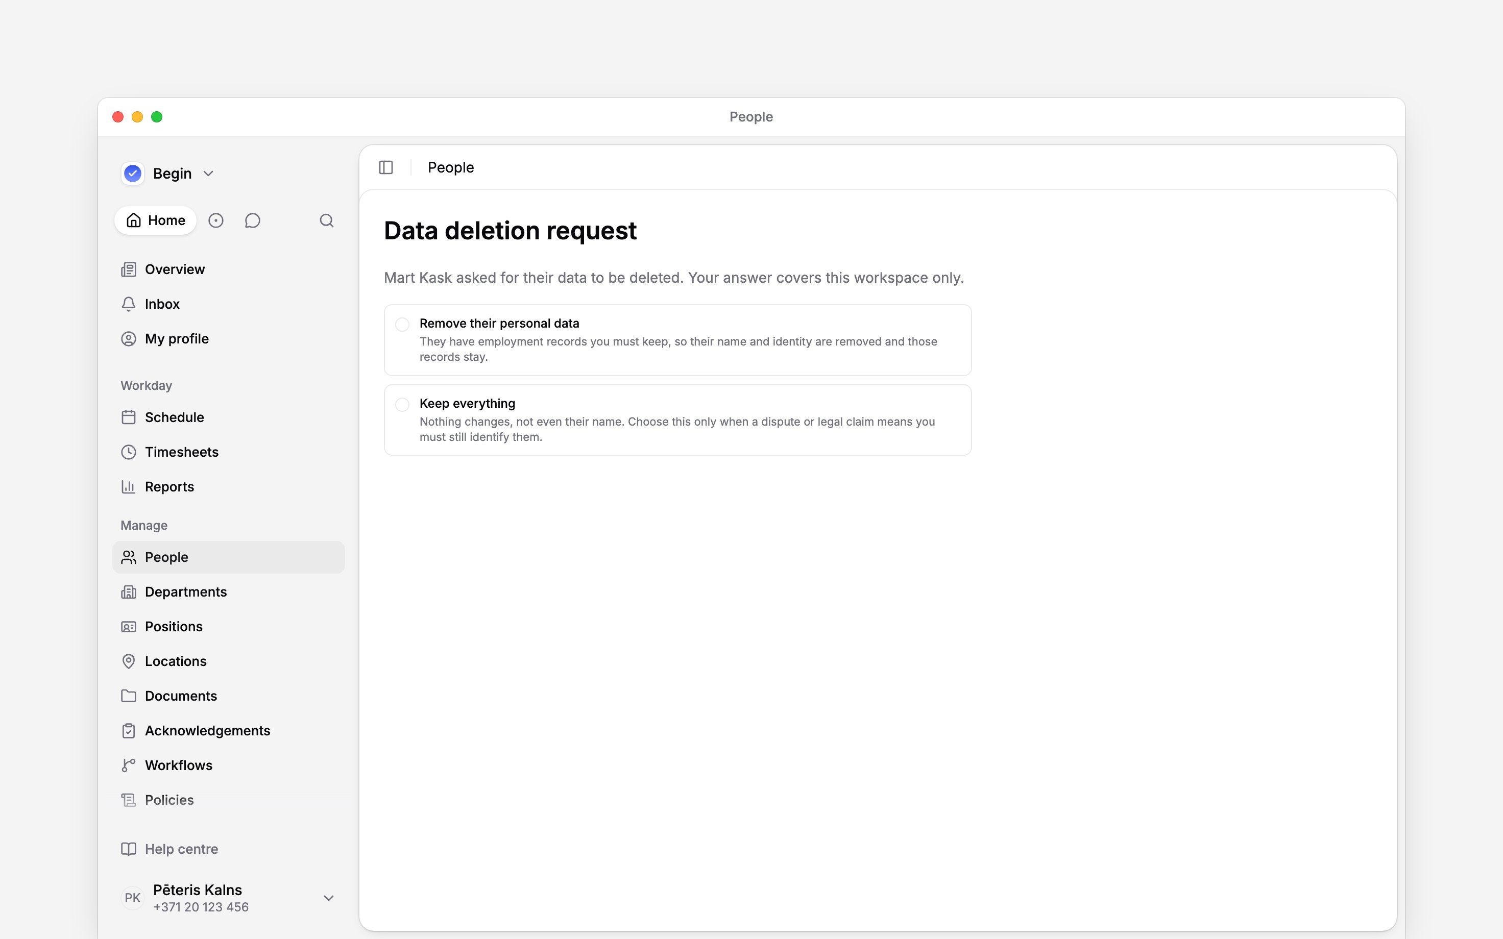The width and height of the screenshot is (1503, 939).
Task: Click the Help centre book icon
Action: 129,849
